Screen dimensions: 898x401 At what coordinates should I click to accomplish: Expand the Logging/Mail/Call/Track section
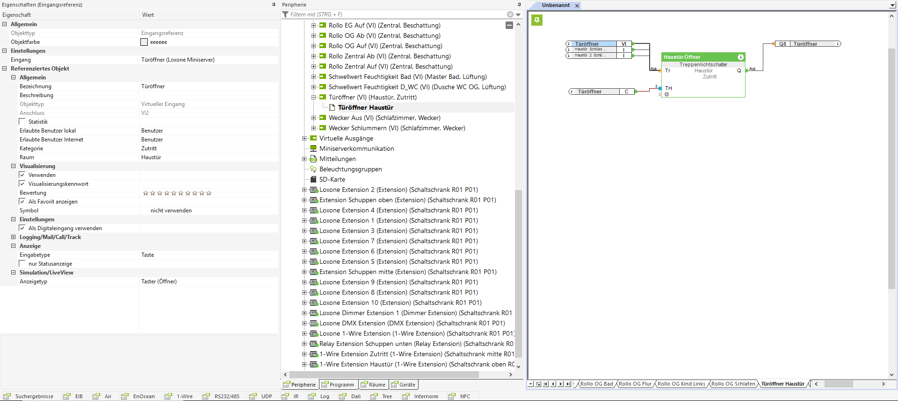14,237
